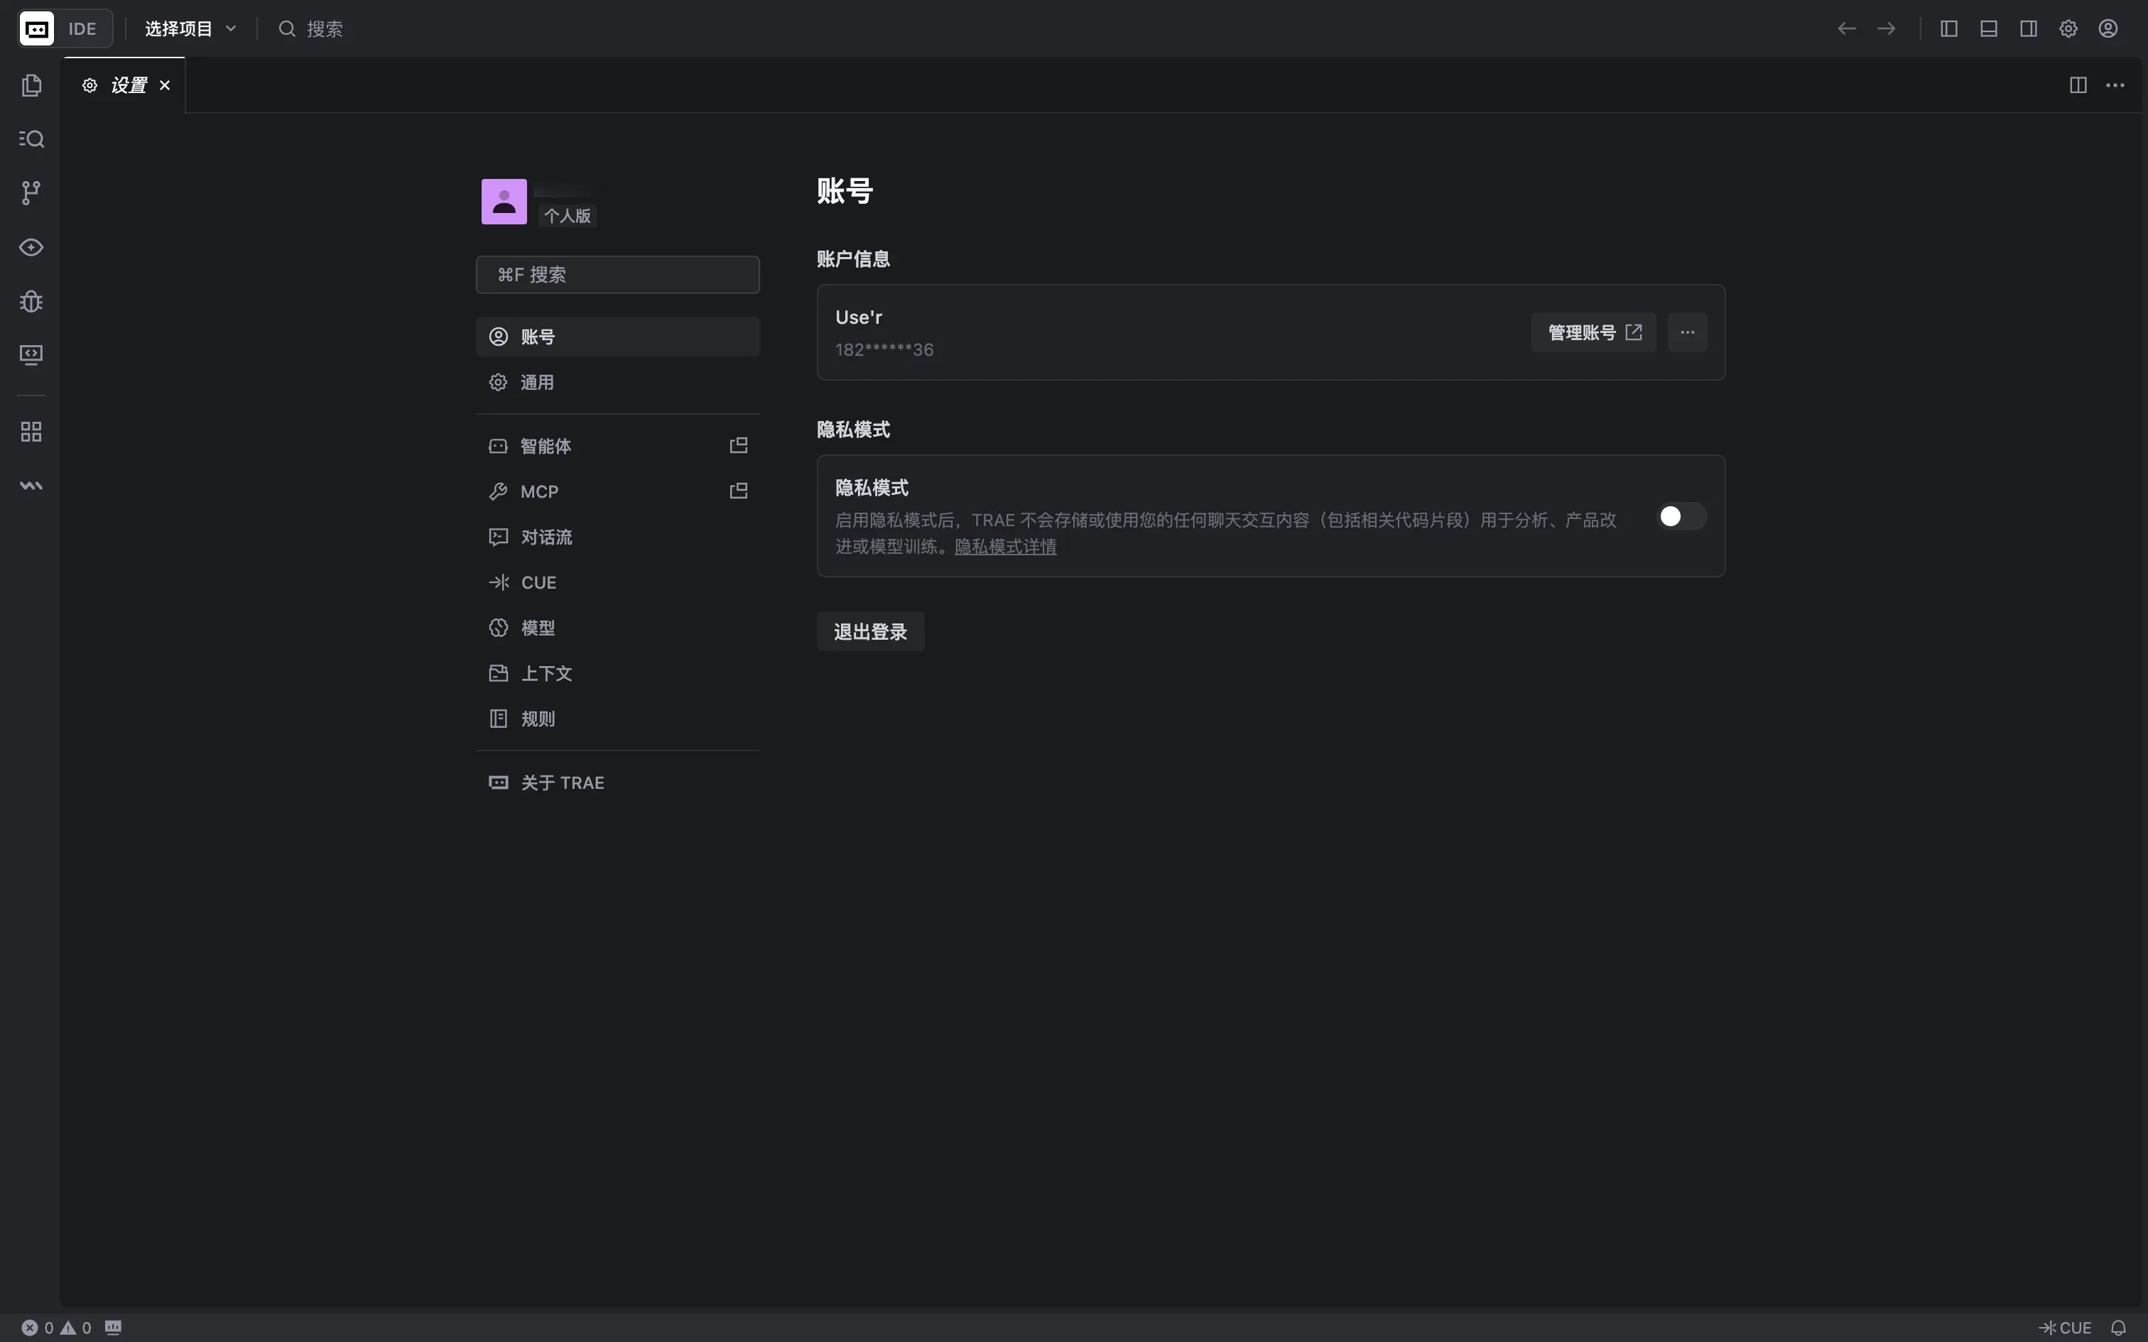Click the account avatar icon in title bar
This screenshot has width=2148, height=1342.
coord(2108,28)
